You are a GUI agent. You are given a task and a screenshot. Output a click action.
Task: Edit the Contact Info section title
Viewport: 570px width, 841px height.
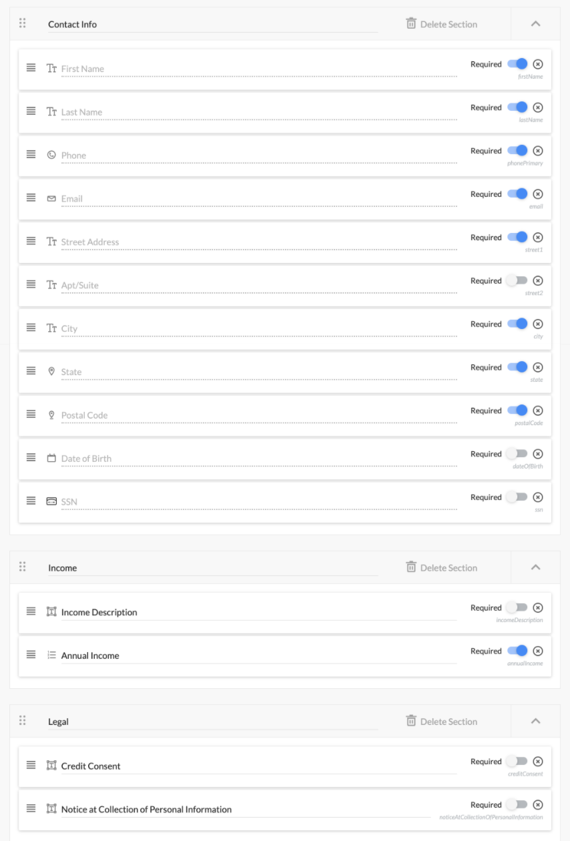coord(212,24)
